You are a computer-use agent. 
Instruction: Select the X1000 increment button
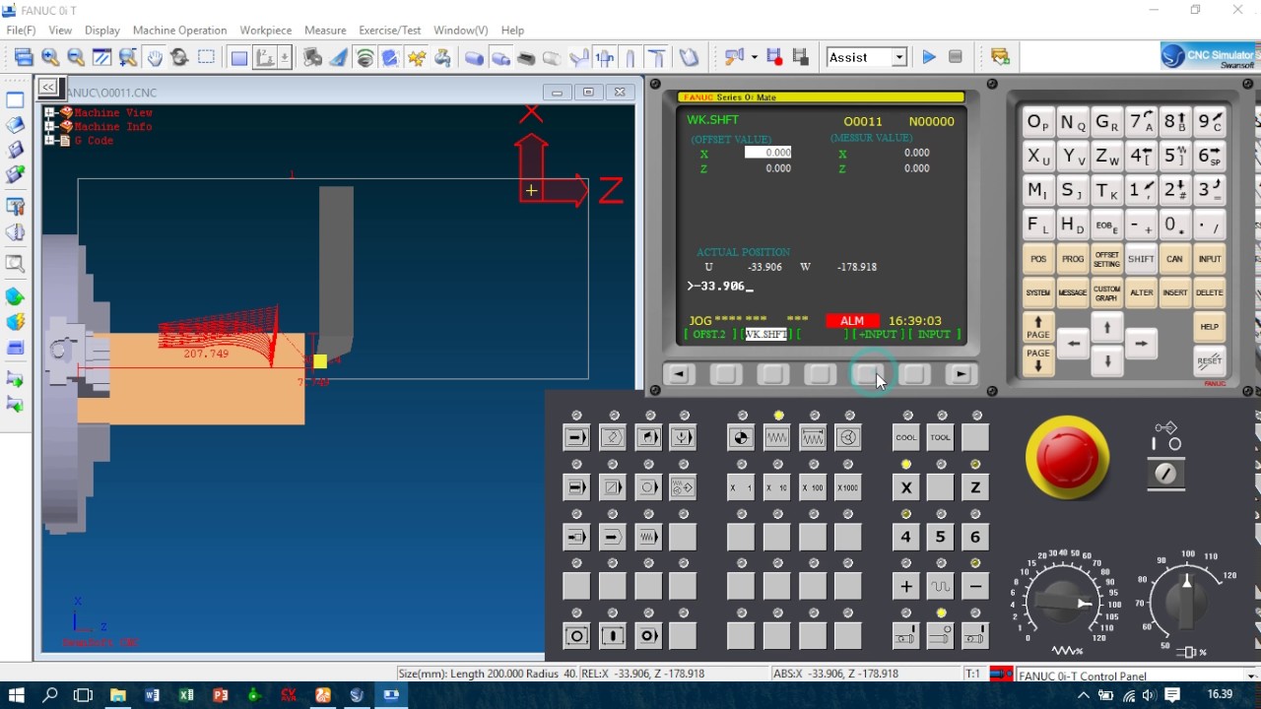(x=847, y=487)
